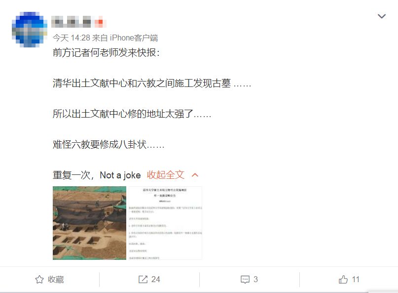Viewport: 398px width, 293px height.
Task: Click the post line mentioning 清华出土文献中心
Action: [152, 83]
